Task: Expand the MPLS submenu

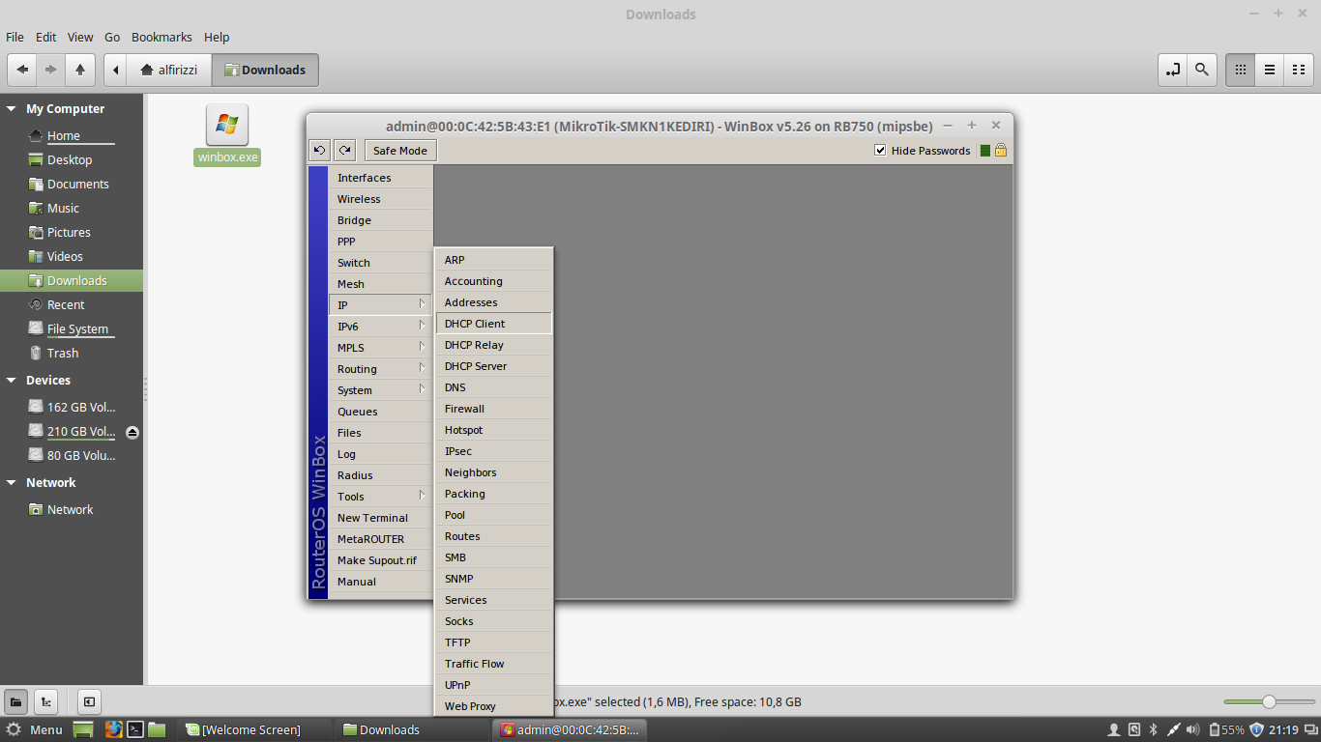Action: point(380,348)
